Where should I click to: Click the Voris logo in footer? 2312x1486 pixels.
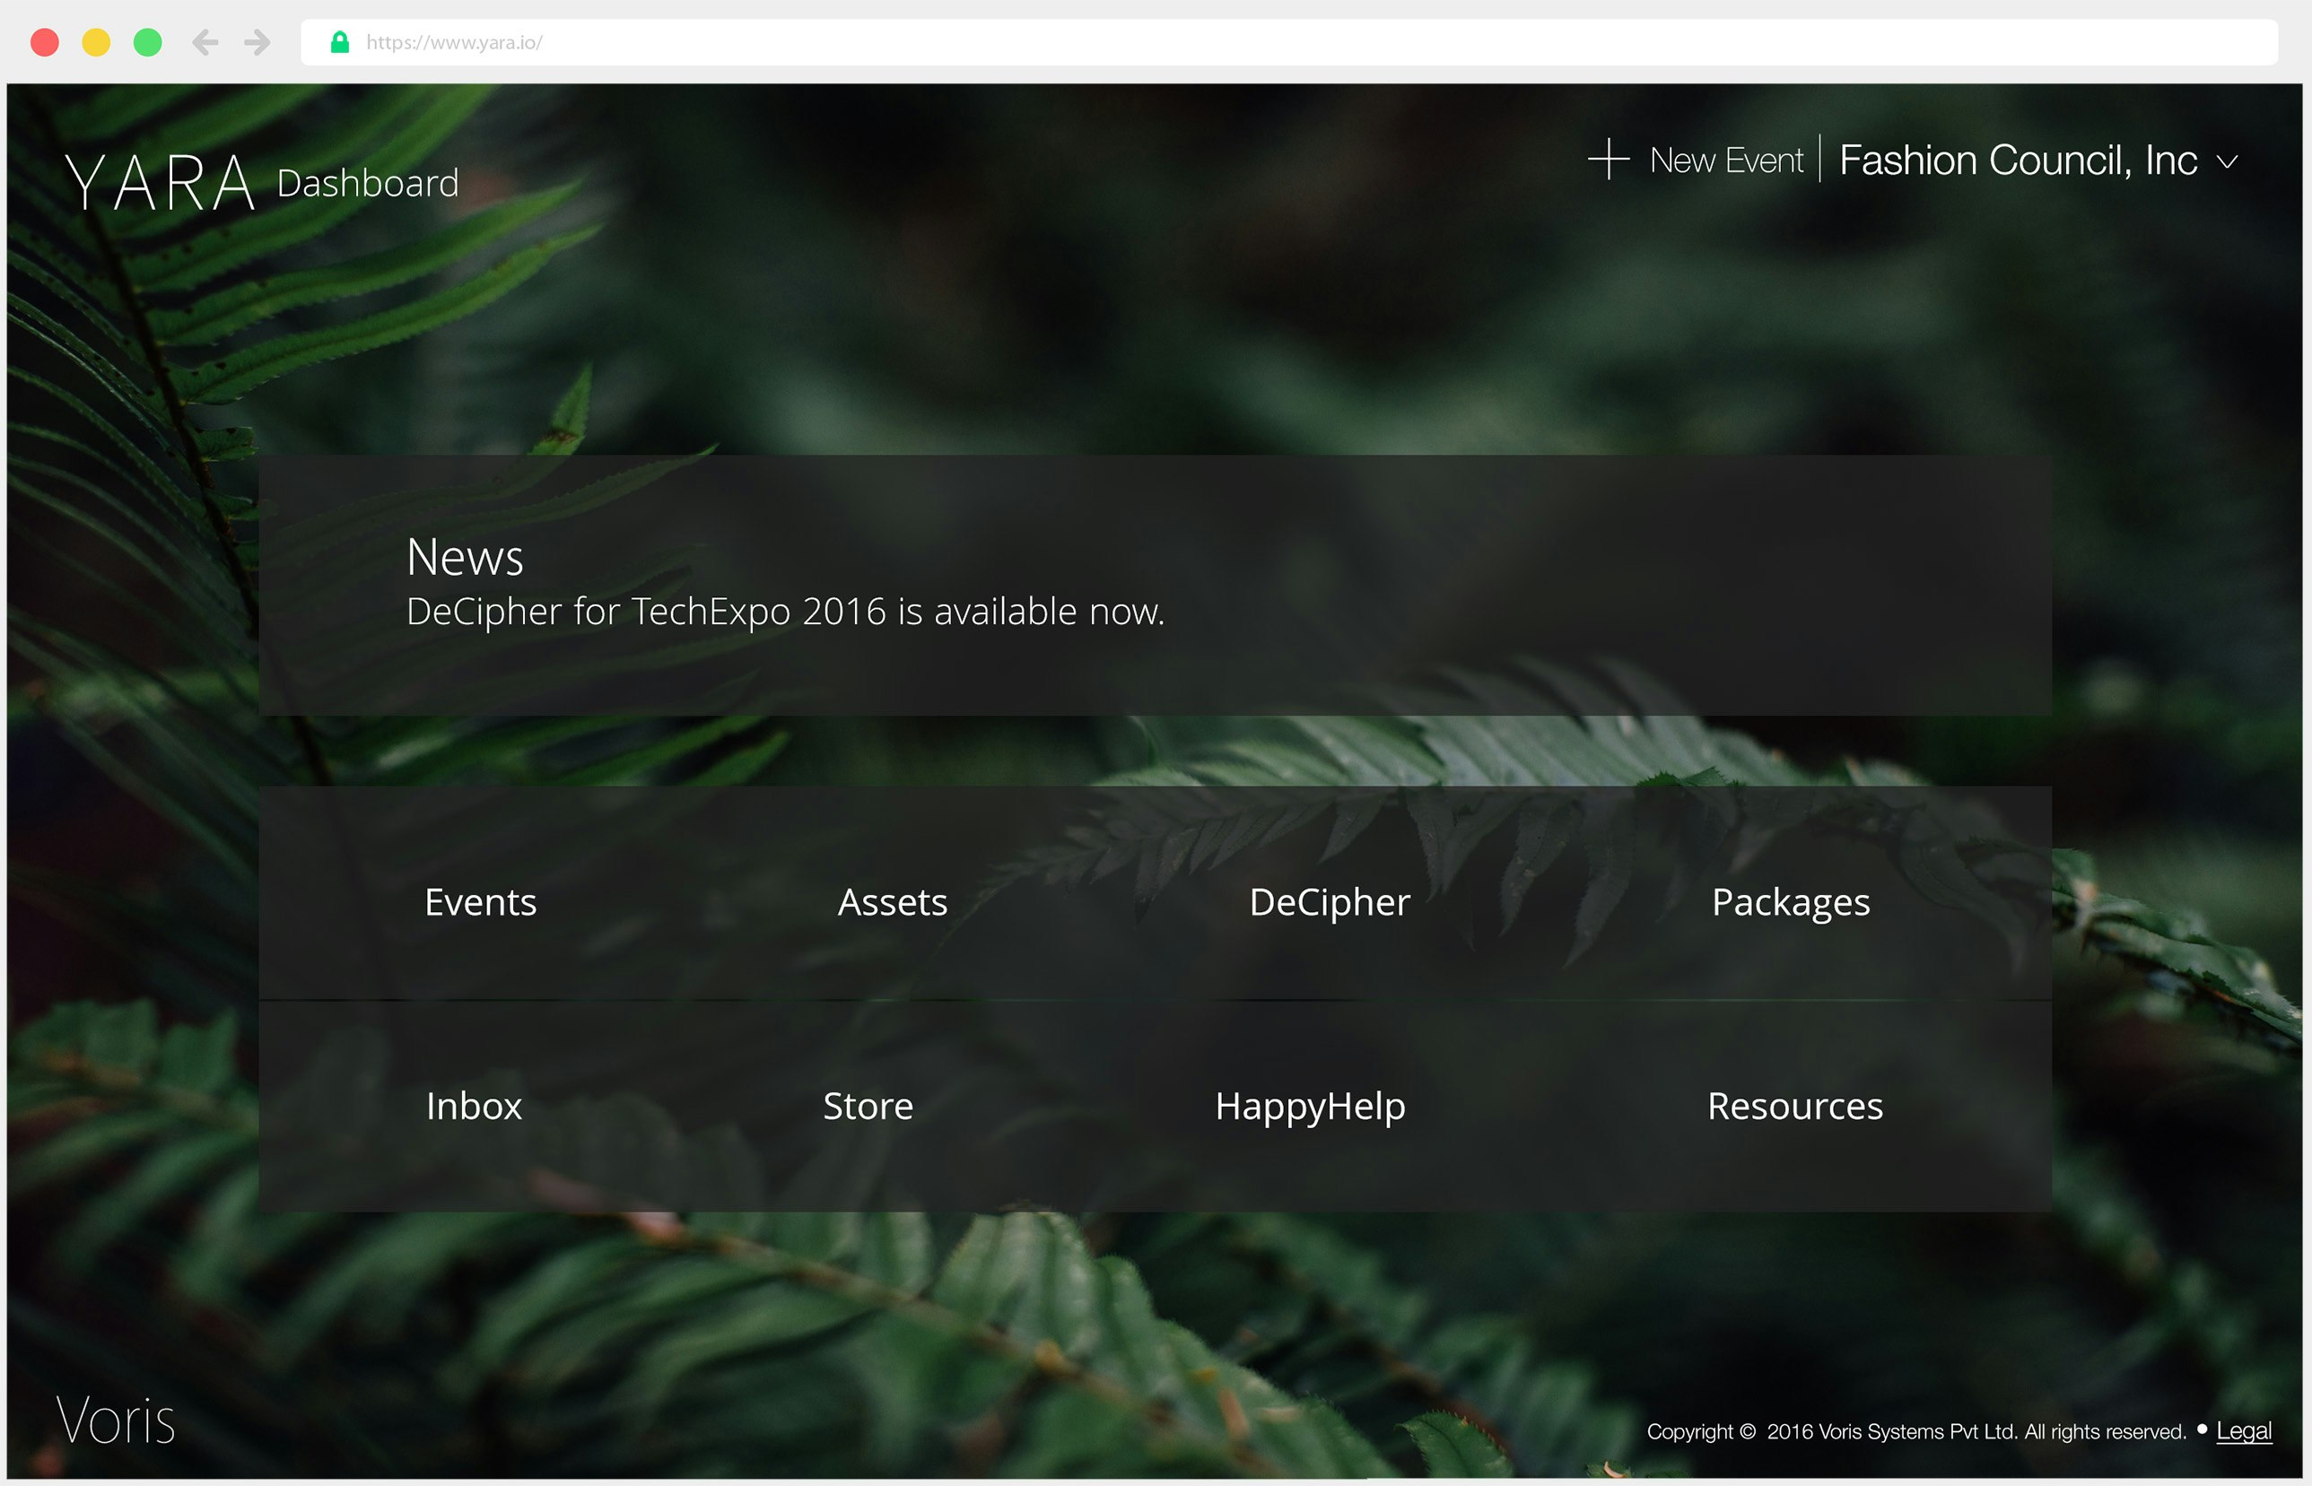pyautogui.click(x=116, y=1421)
